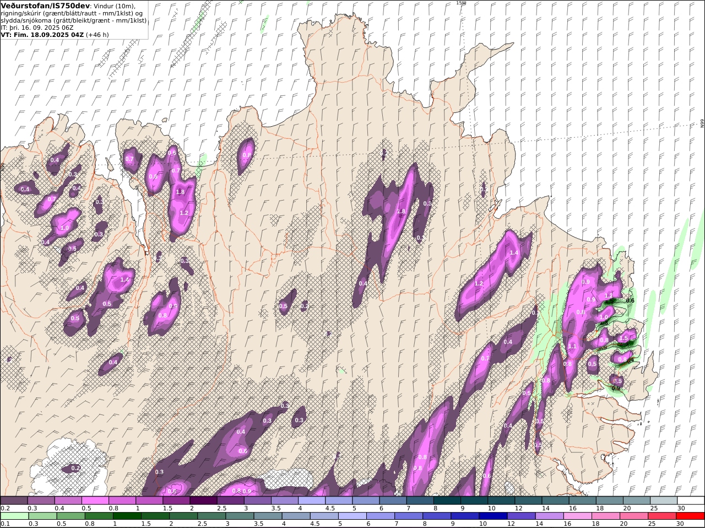
Task: Click the '1.5' precipitation value on the map
Action: pos(623,338)
